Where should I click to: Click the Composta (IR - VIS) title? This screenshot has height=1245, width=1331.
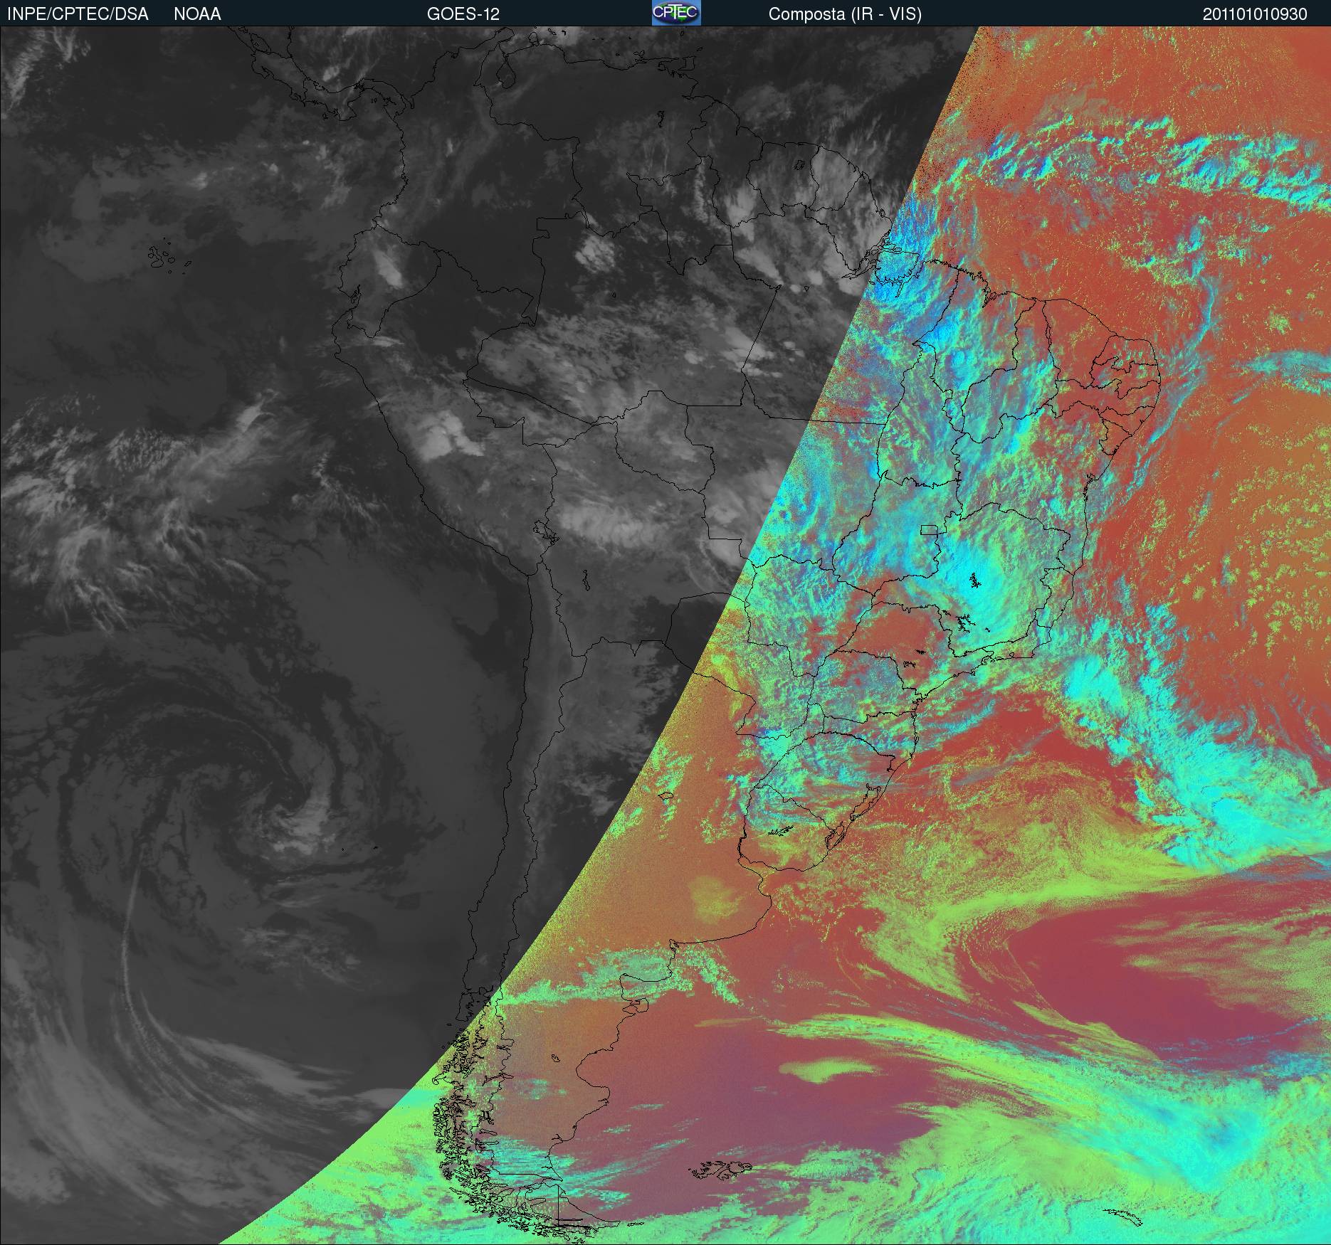pyautogui.click(x=845, y=14)
